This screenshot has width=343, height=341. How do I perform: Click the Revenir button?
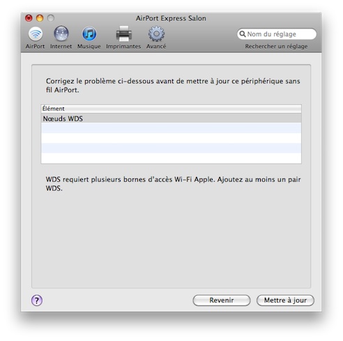[222, 301]
